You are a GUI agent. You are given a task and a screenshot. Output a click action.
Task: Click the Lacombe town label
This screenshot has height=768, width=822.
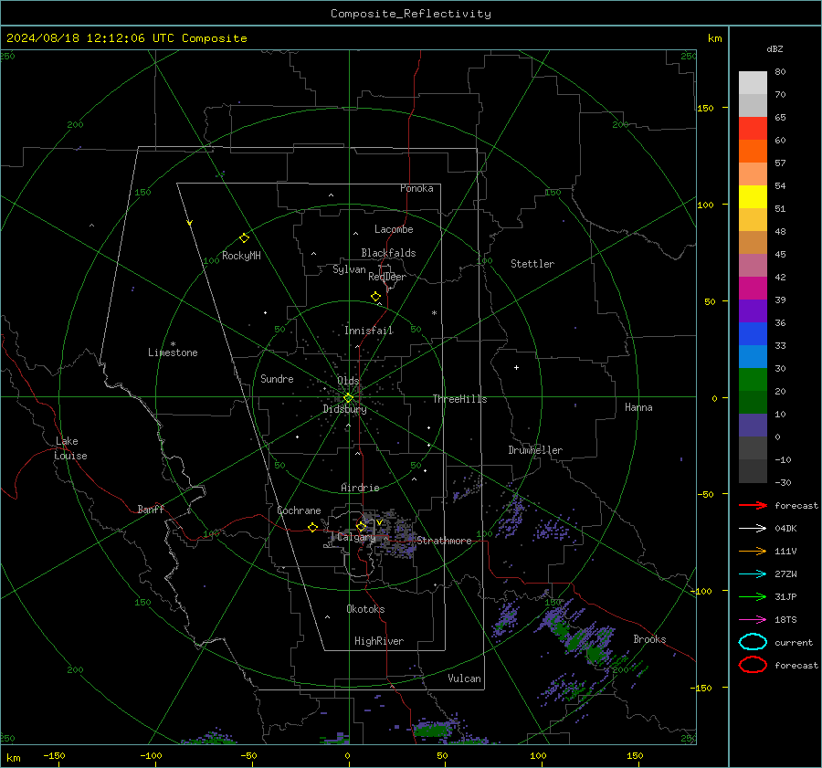(394, 229)
